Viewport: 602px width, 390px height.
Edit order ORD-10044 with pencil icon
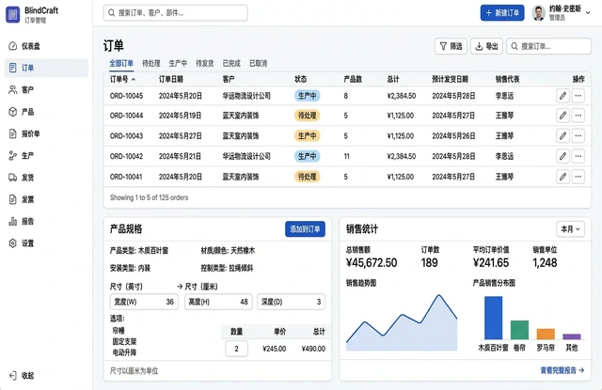click(x=562, y=115)
